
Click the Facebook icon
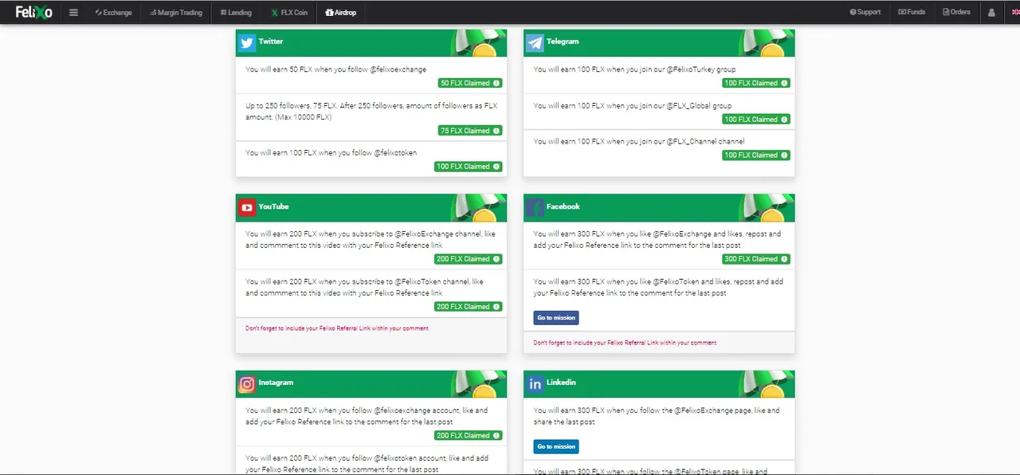pyautogui.click(x=535, y=208)
